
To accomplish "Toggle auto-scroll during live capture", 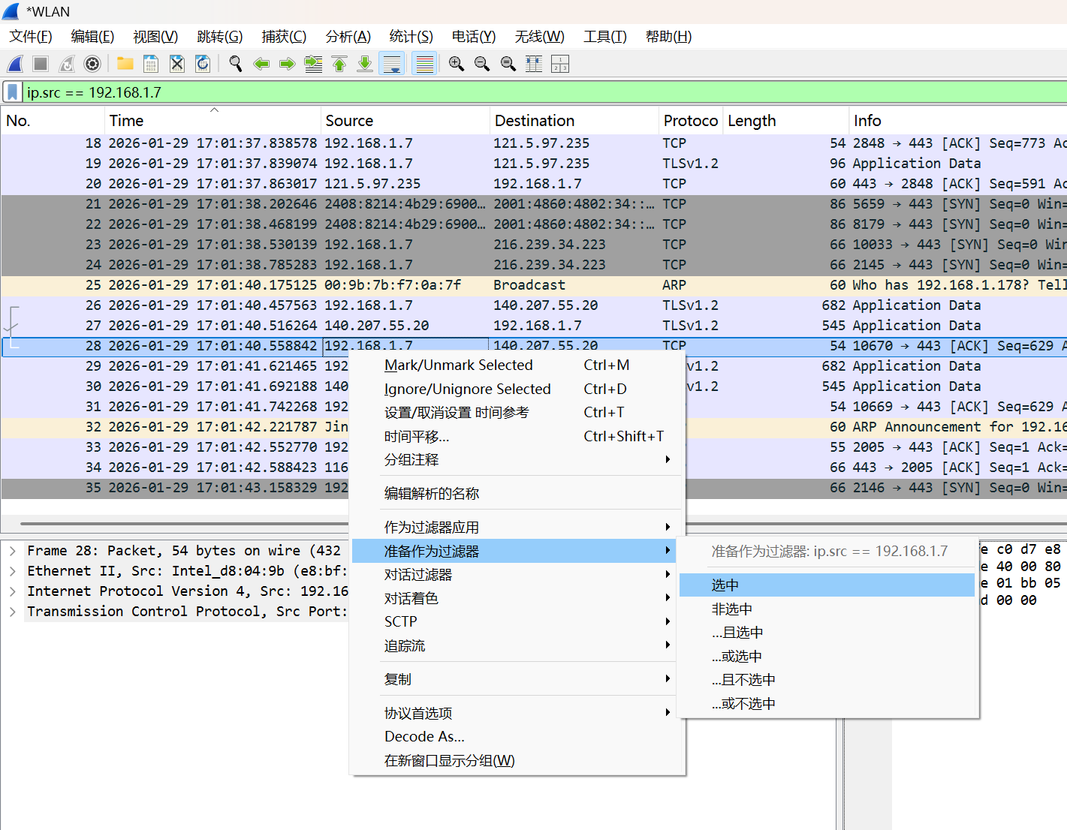I will (392, 64).
